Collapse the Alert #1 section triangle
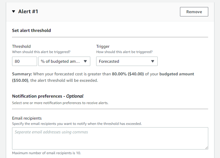This screenshot has height=158, width=220. [14, 12]
